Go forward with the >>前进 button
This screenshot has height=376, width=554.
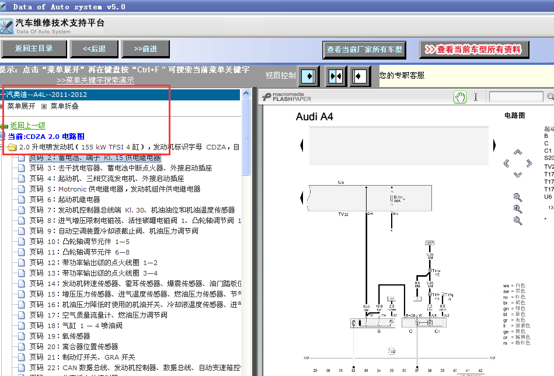point(145,49)
